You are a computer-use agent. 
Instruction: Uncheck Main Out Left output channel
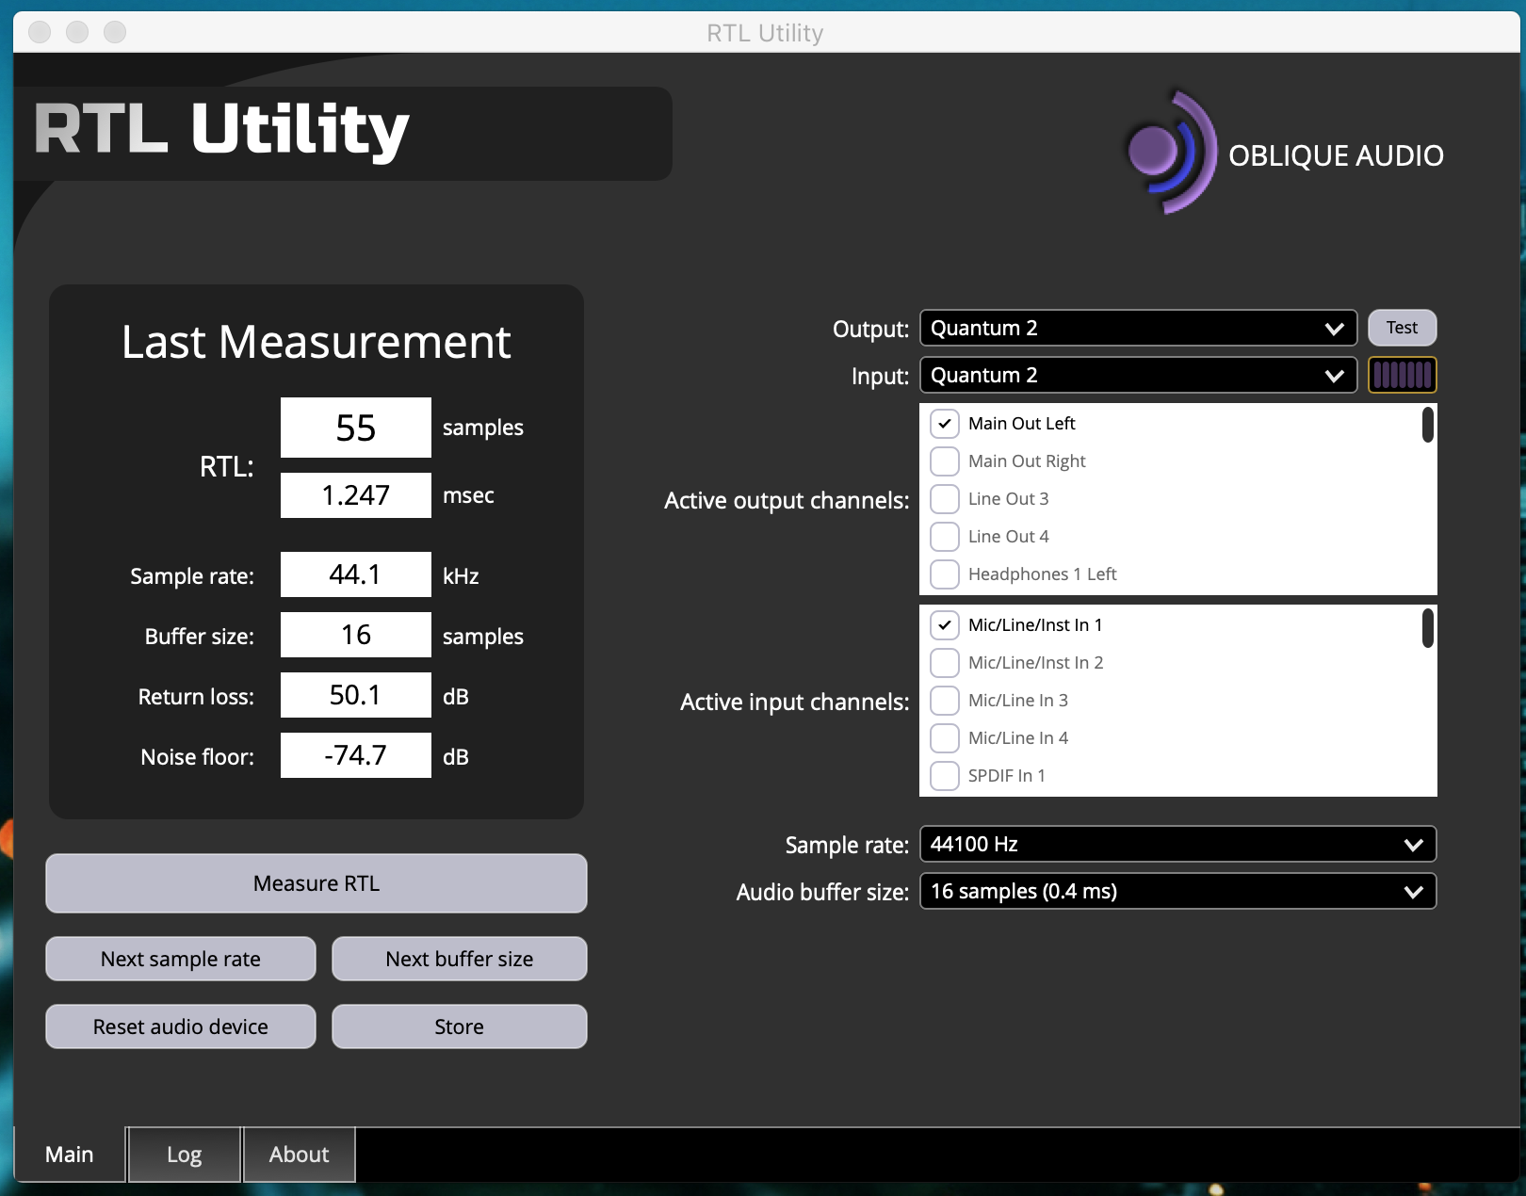pos(944,424)
